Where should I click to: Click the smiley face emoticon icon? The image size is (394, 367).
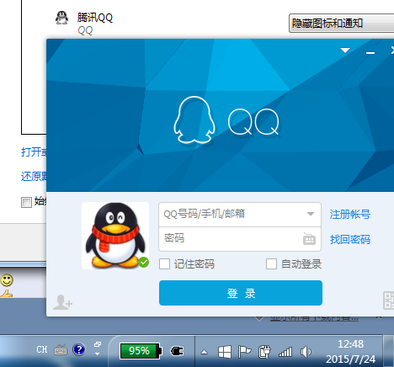tap(7, 280)
